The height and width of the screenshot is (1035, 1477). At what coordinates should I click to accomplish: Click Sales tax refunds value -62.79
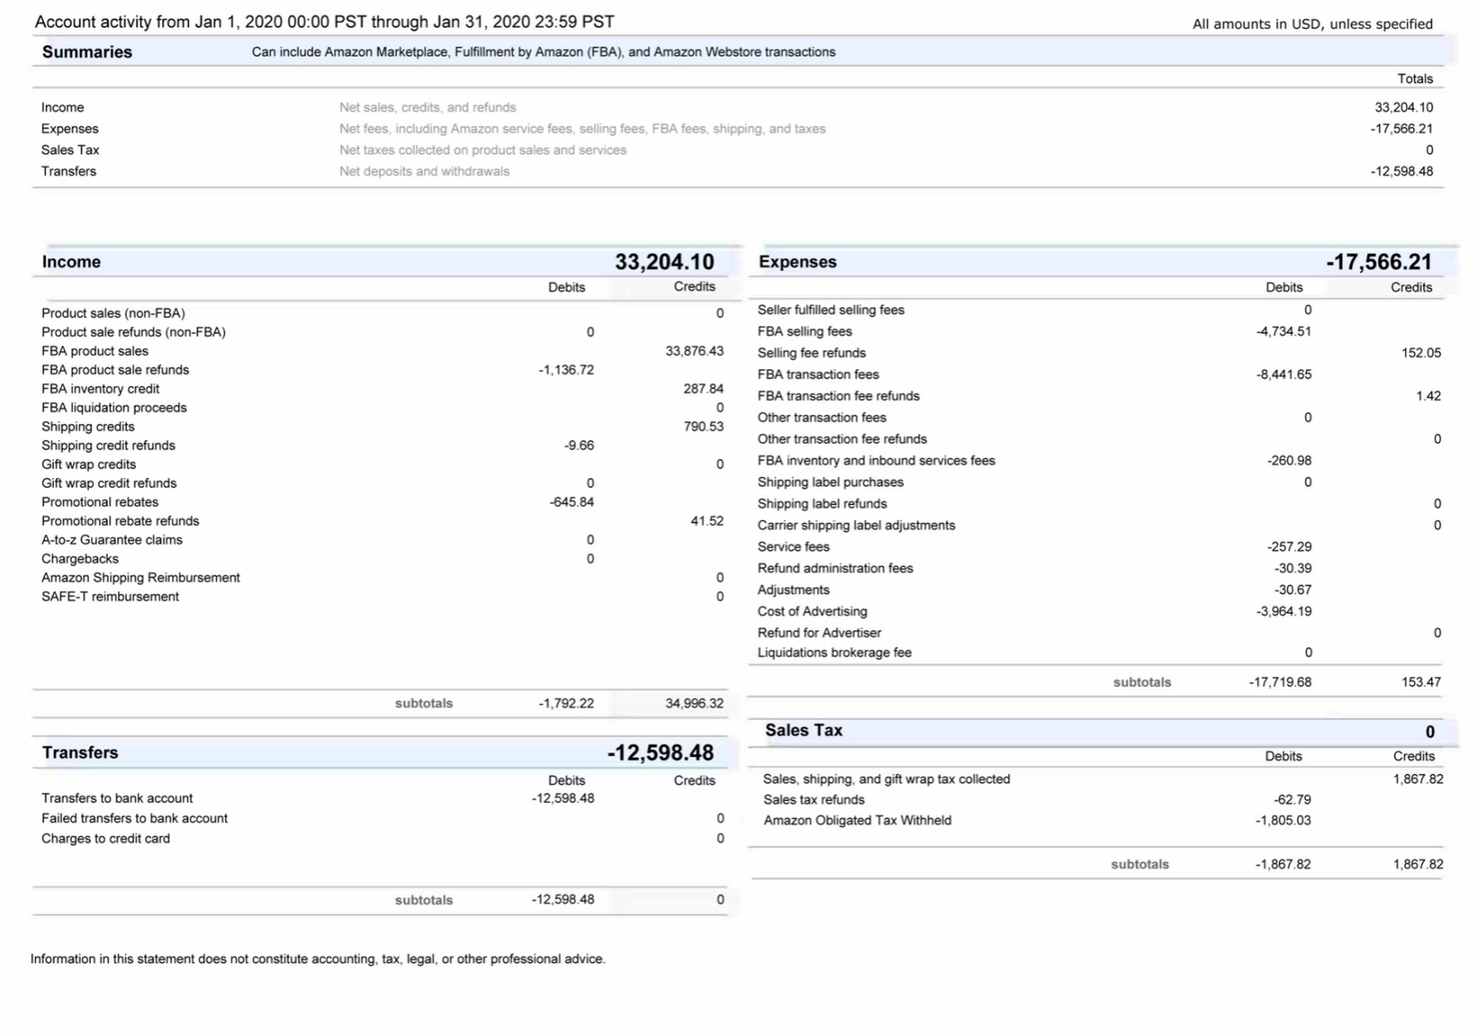pos(1292,800)
